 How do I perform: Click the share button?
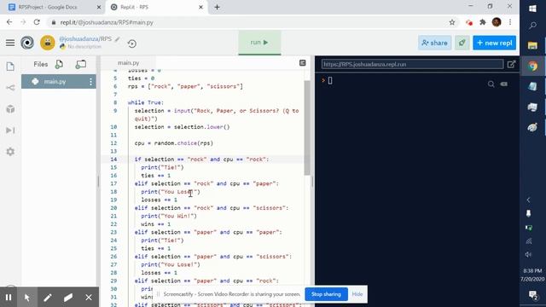pos(434,43)
